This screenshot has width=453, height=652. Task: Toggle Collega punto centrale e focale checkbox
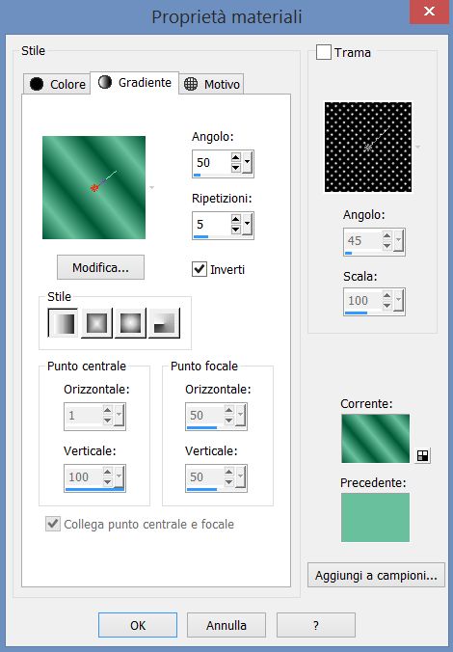coord(53,524)
